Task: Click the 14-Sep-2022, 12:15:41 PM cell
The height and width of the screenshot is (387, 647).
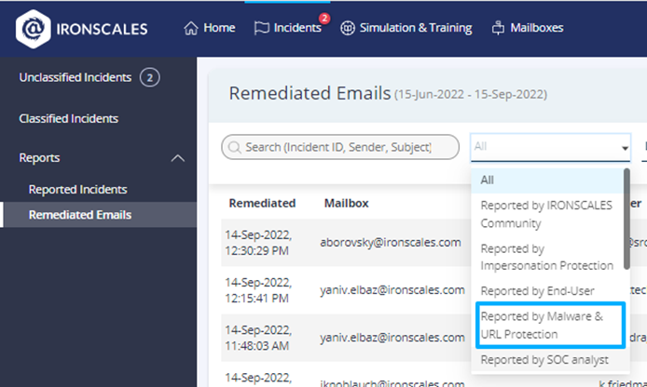Action: (x=258, y=290)
